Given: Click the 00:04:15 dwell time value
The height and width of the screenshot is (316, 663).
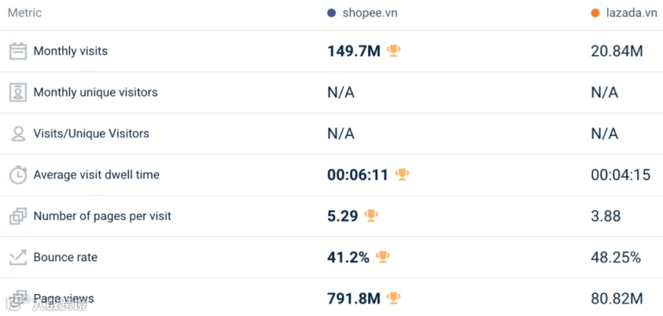Looking at the screenshot, I should [x=621, y=175].
